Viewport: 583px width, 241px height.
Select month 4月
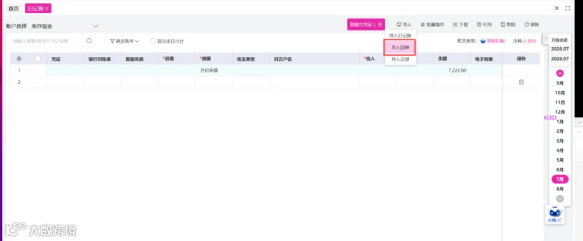[560, 151]
